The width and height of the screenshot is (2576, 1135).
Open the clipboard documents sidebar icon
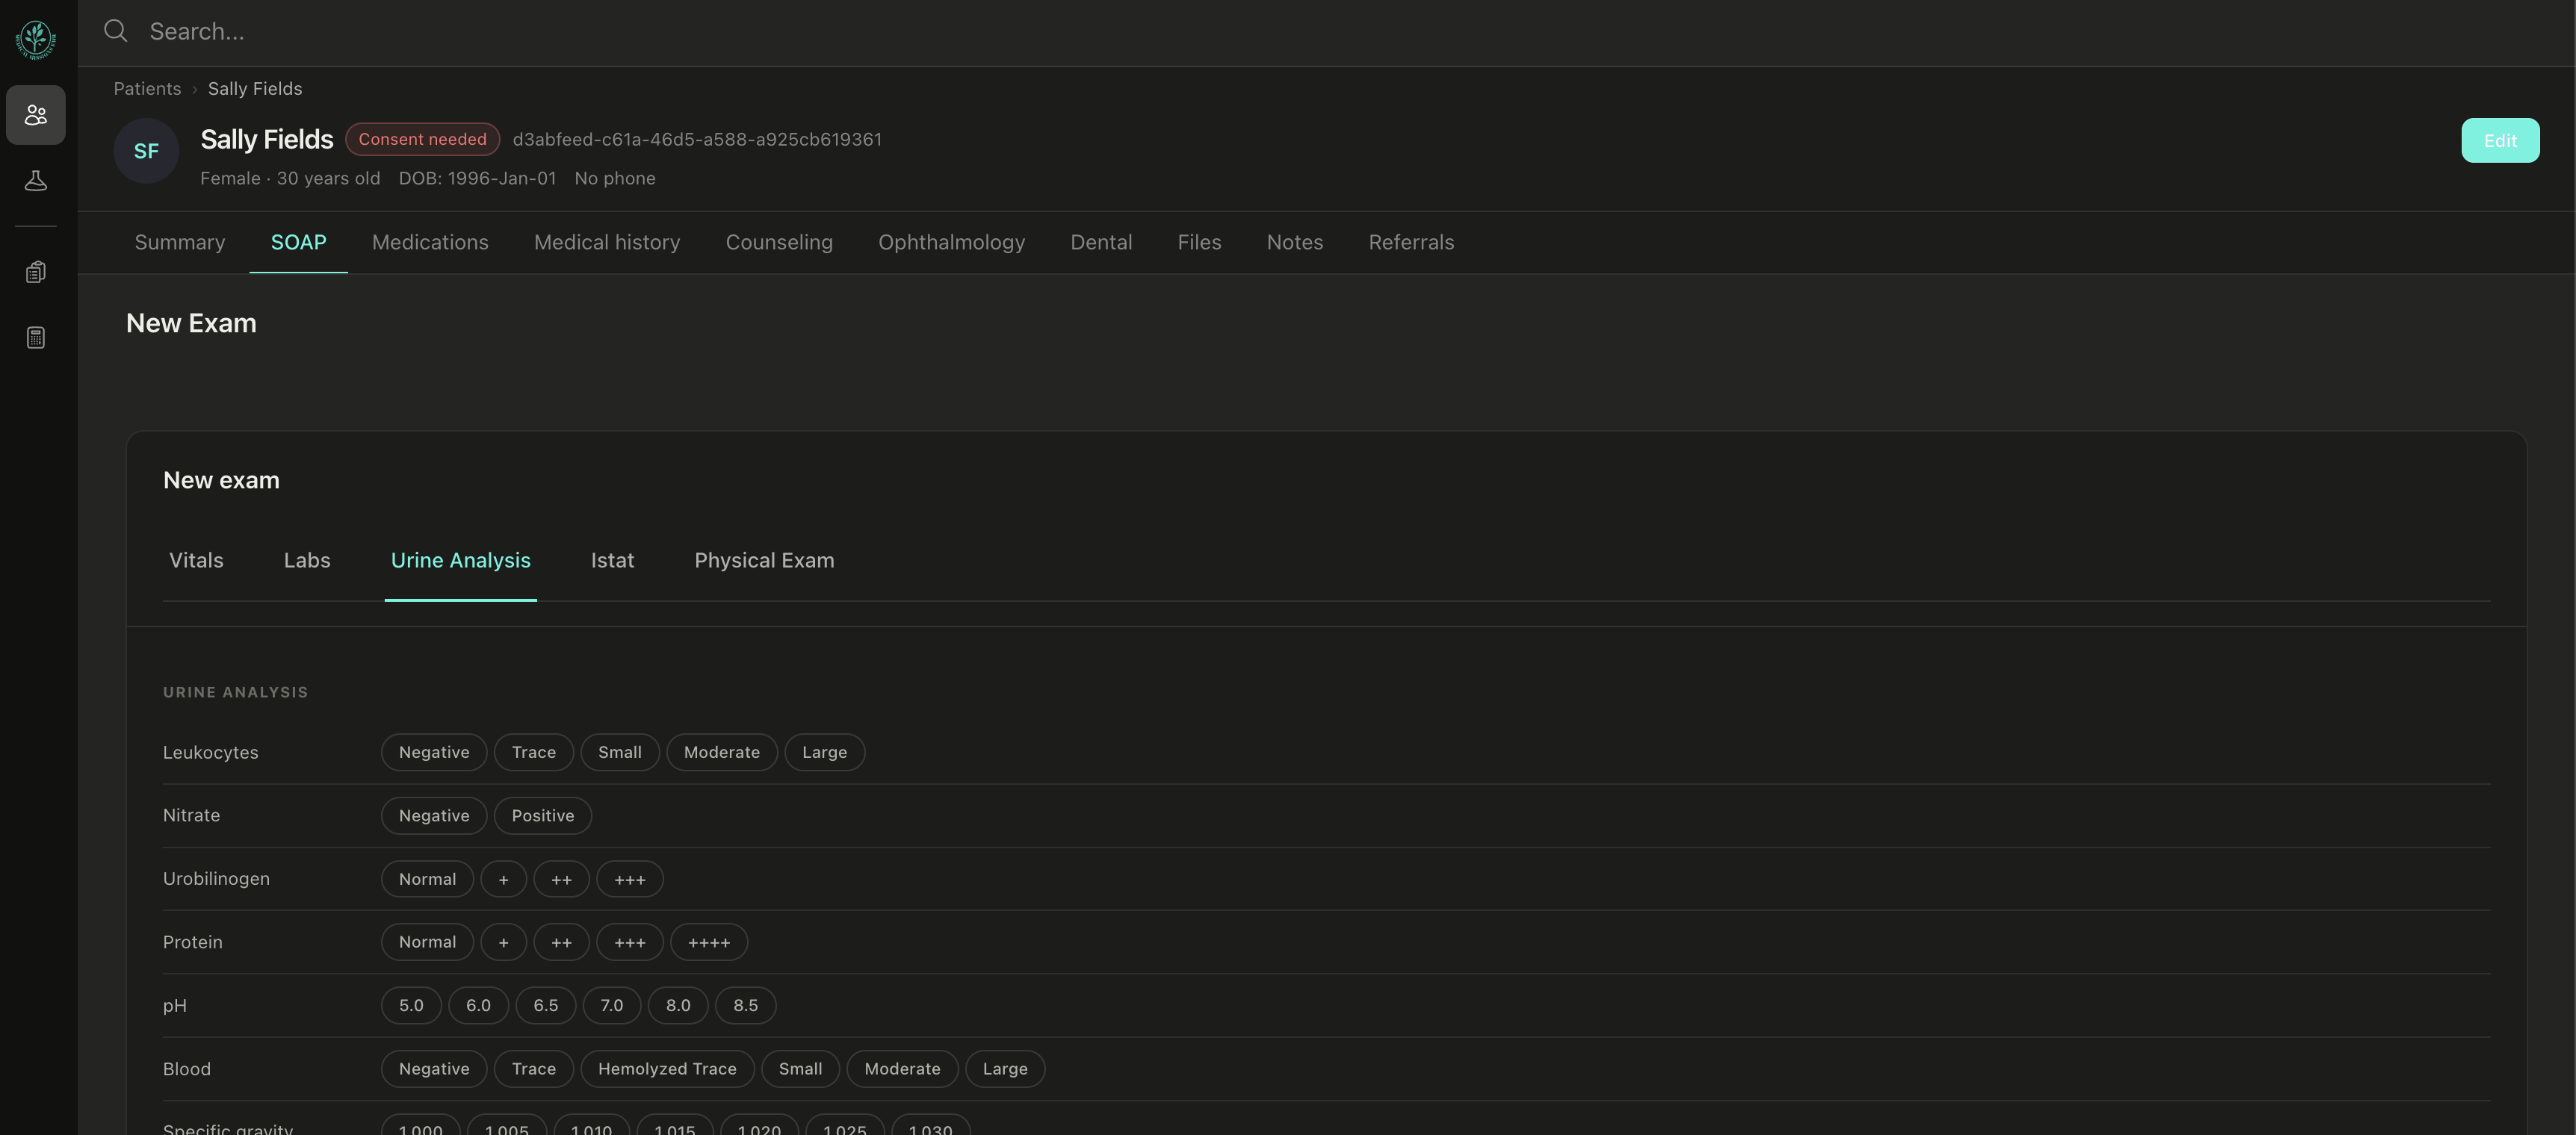(36, 272)
